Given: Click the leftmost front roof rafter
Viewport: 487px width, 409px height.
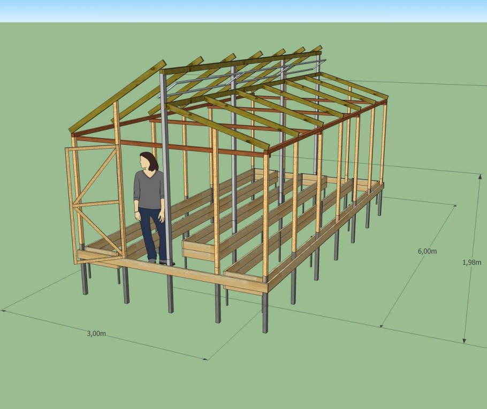Looking at the screenshot, I should pyautogui.click(x=118, y=96).
